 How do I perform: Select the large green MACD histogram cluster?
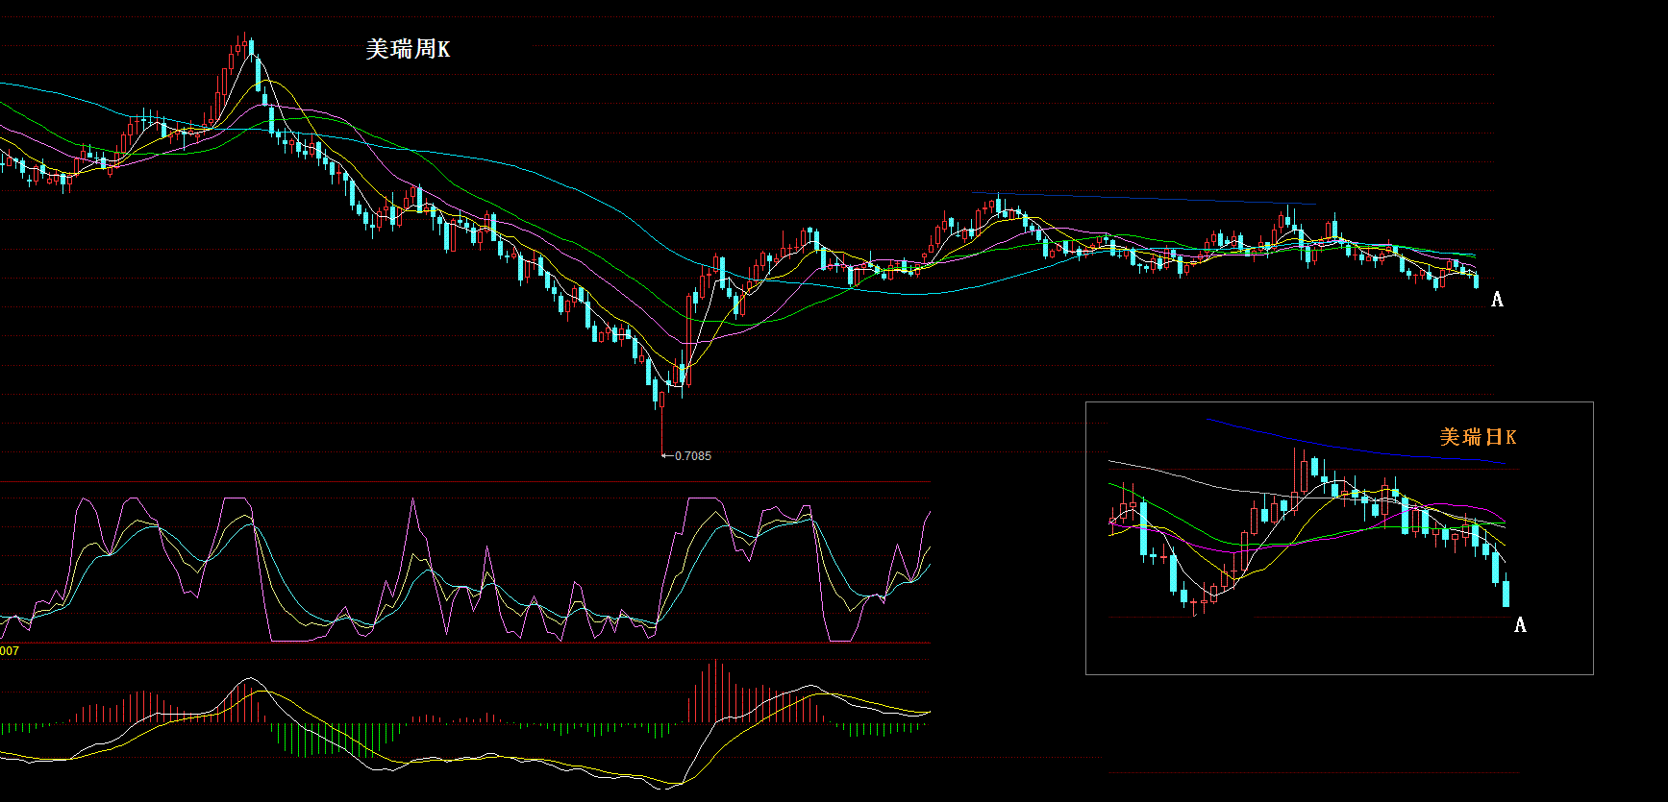coord(327,738)
